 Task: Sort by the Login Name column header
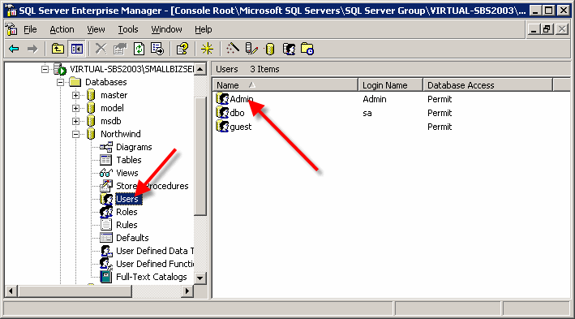[391, 85]
